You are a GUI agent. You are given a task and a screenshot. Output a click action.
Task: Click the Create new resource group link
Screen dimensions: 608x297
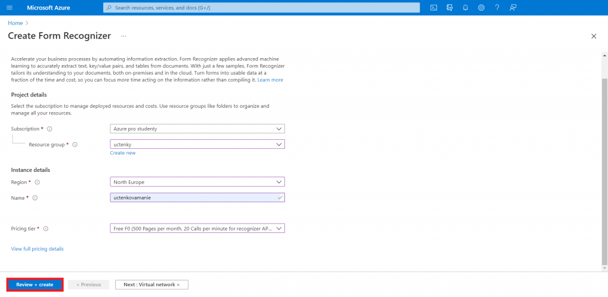click(x=122, y=153)
